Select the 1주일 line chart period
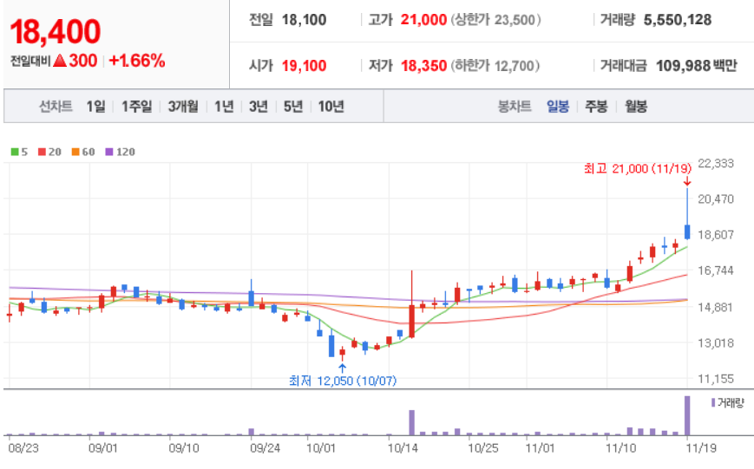This screenshot has width=754, height=469. pyautogui.click(x=136, y=107)
